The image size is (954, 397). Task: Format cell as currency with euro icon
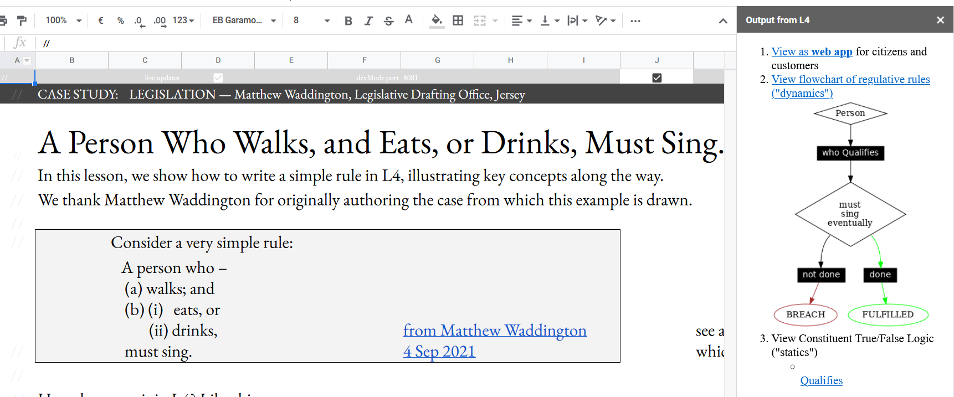[101, 20]
